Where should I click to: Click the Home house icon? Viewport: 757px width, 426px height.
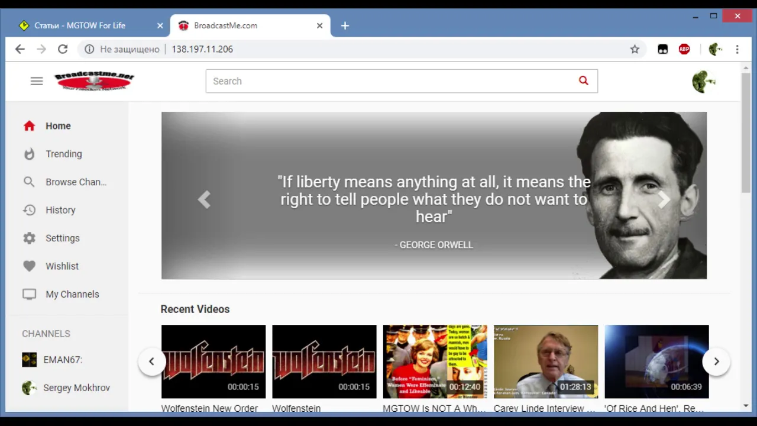pyautogui.click(x=30, y=126)
